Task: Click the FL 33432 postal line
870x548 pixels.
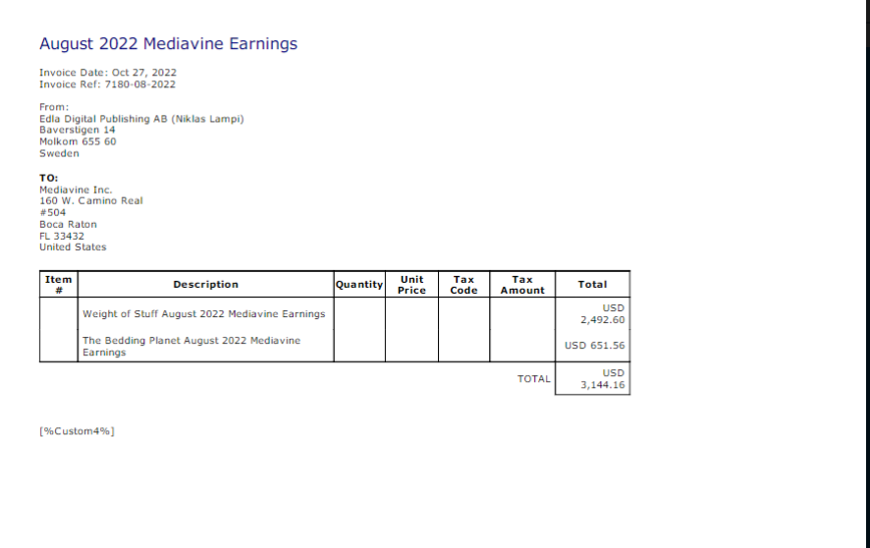Action: (x=62, y=236)
